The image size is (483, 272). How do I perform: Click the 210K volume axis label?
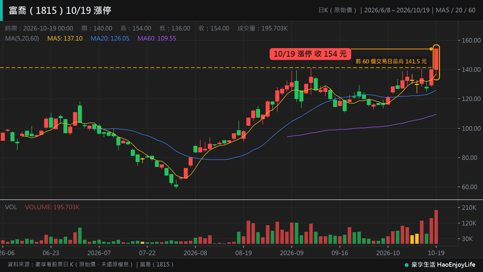[469, 208]
